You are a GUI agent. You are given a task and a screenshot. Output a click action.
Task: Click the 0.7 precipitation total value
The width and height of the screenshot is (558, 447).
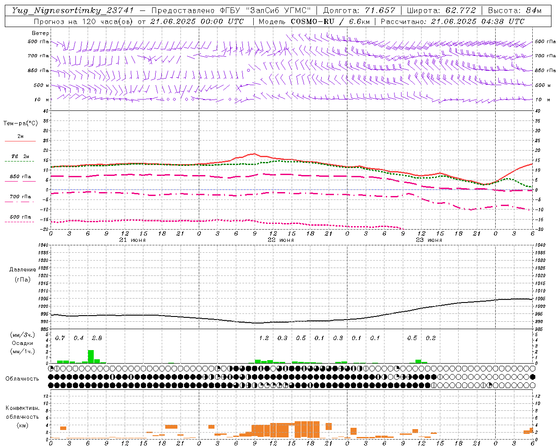(60, 338)
